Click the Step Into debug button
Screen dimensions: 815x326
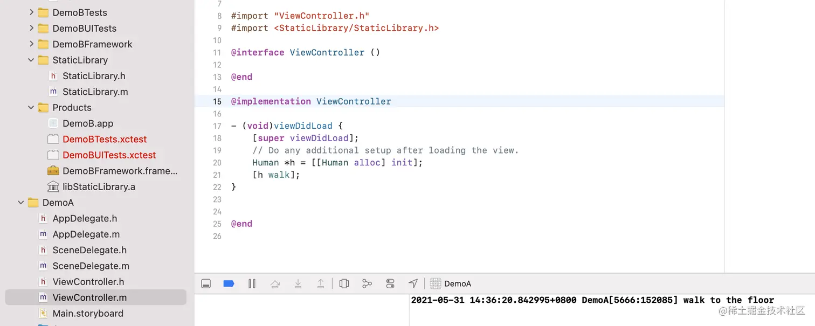(298, 283)
